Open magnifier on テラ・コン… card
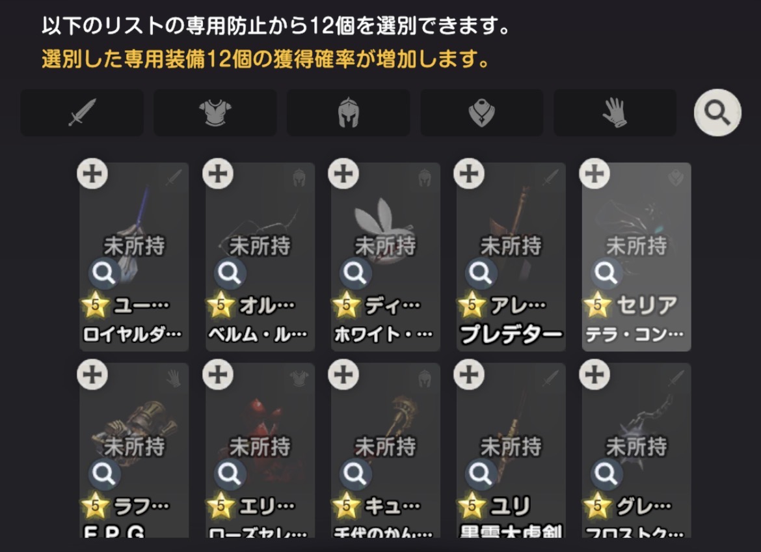Image resolution: width=761 pixels, height=552 pixels. [x=606, y=273]
